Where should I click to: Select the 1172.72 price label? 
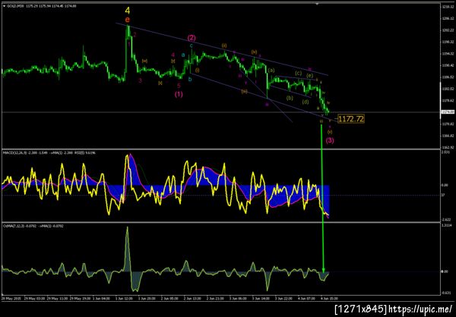coord(351,118)
